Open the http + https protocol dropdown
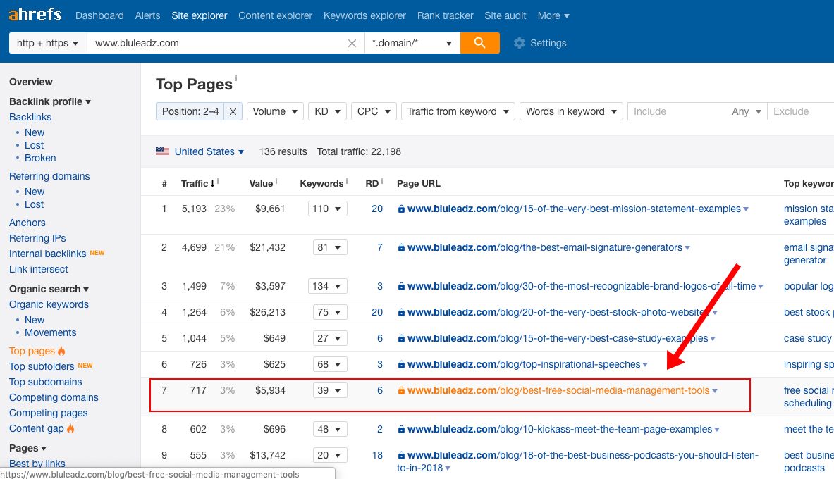 point(47,43)
